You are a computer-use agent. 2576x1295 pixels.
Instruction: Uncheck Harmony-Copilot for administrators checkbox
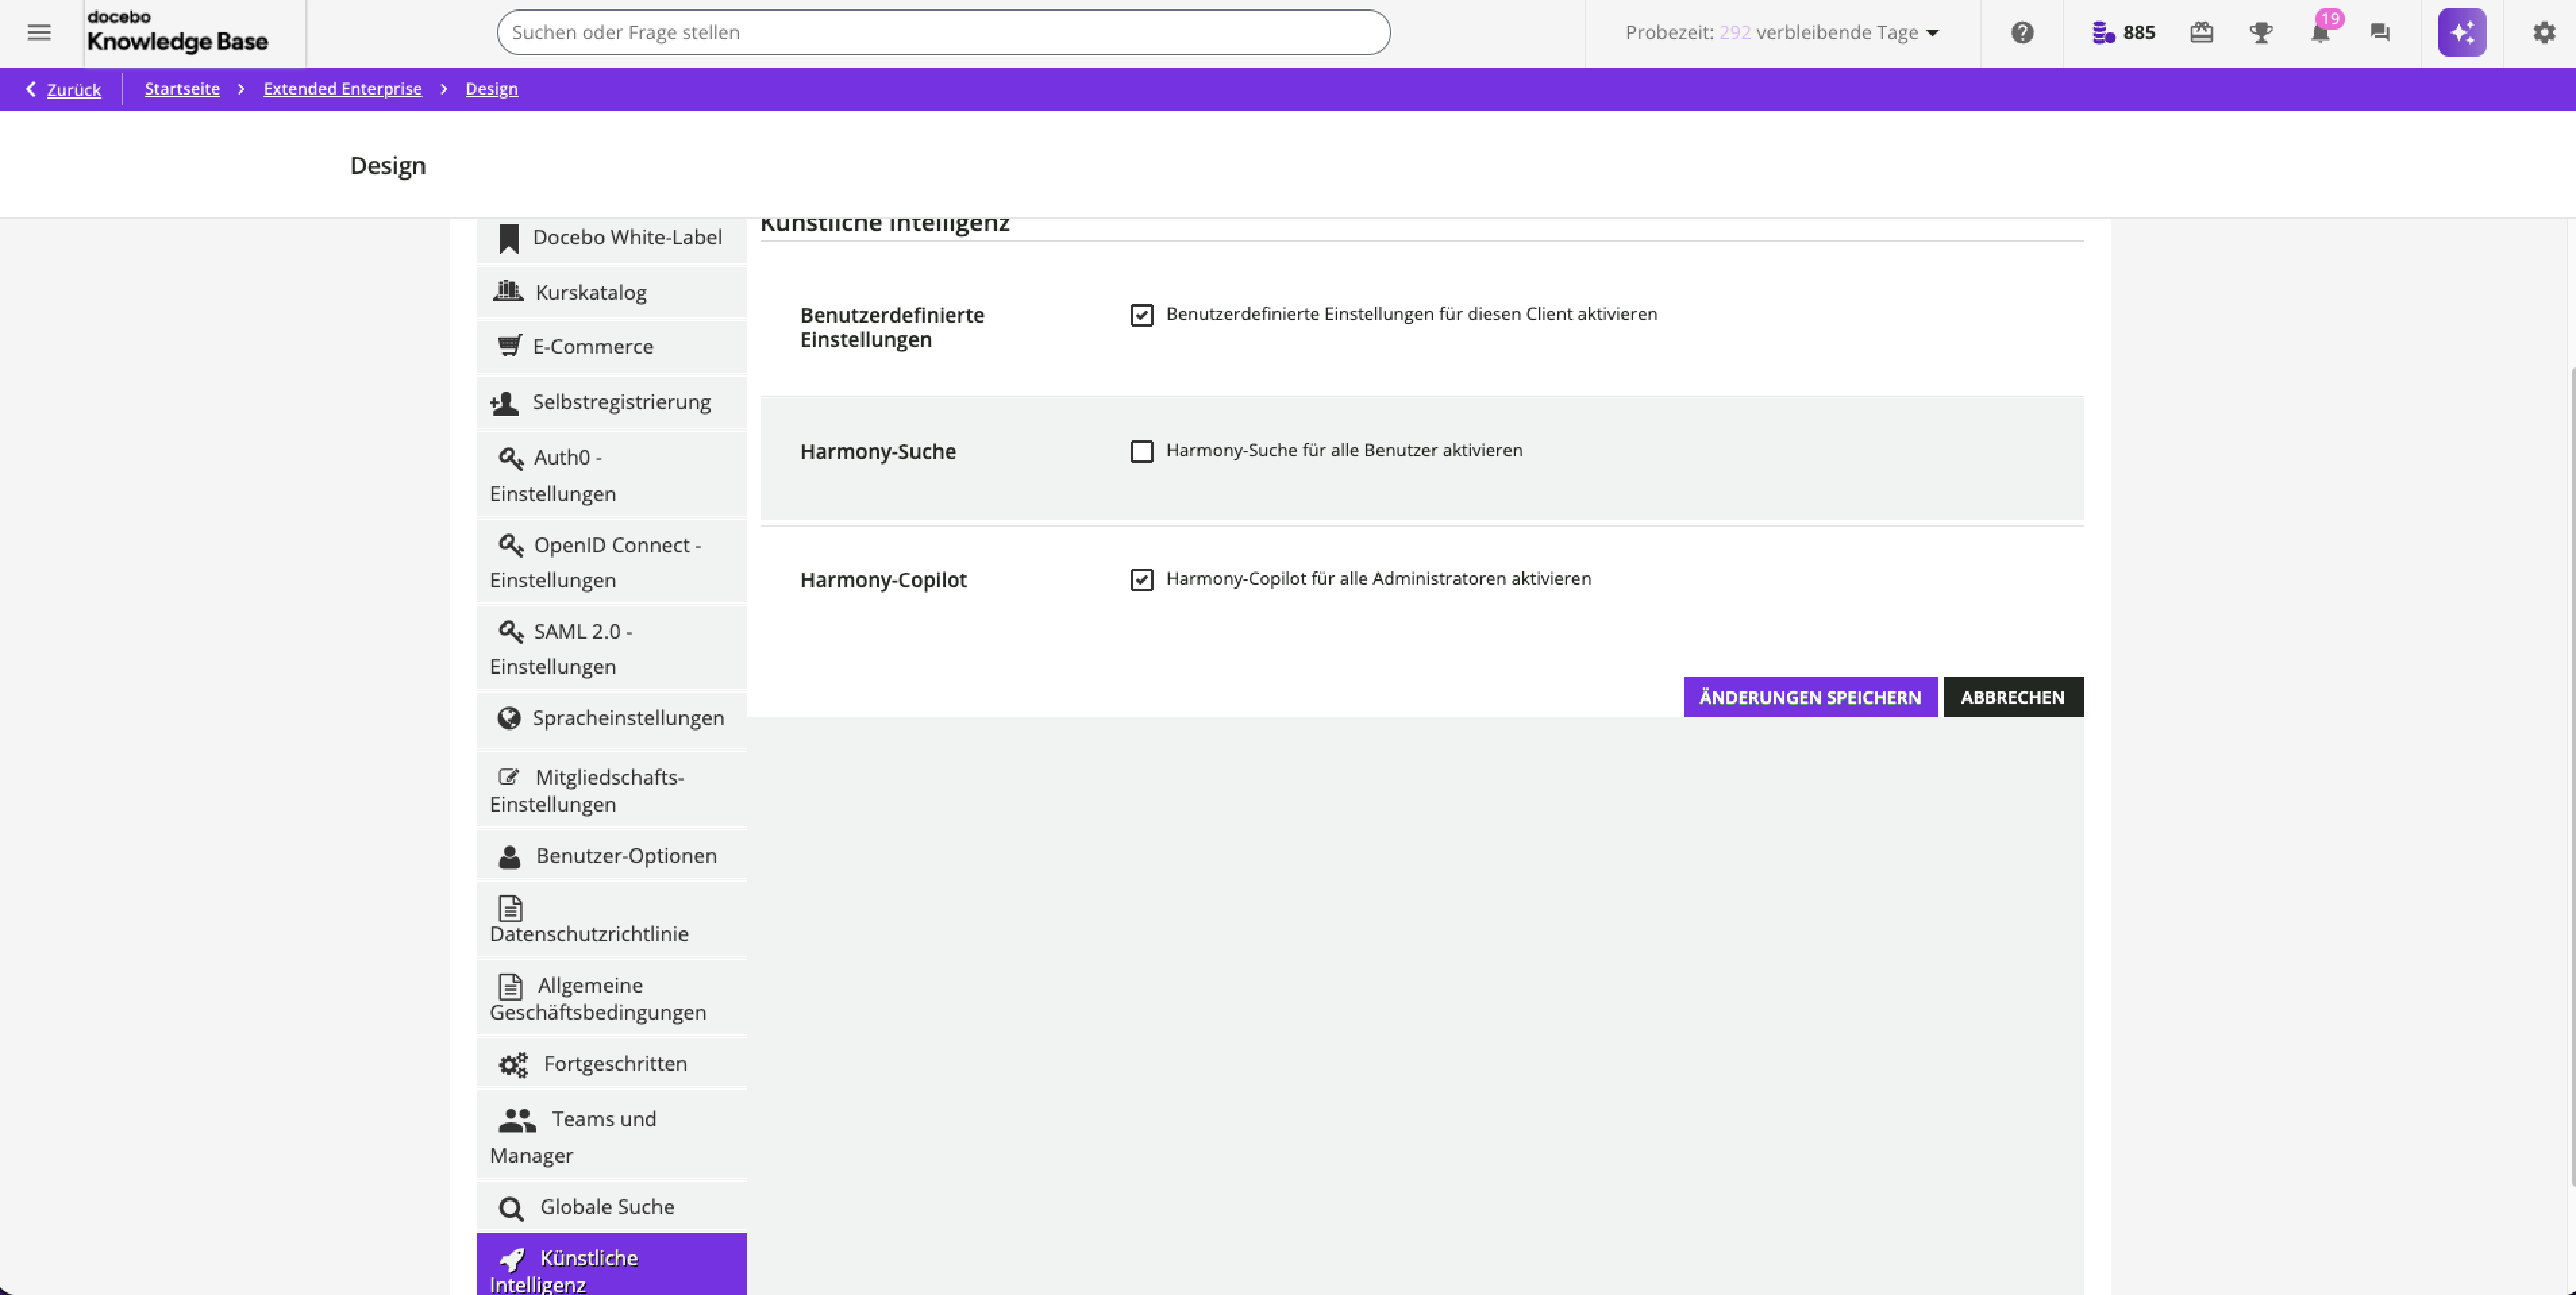(1141, 580)
